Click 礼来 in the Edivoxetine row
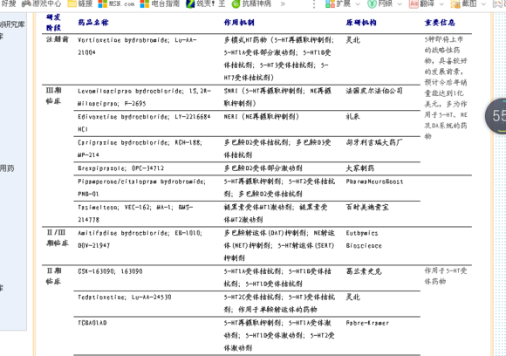 click(x=353, y=117)
